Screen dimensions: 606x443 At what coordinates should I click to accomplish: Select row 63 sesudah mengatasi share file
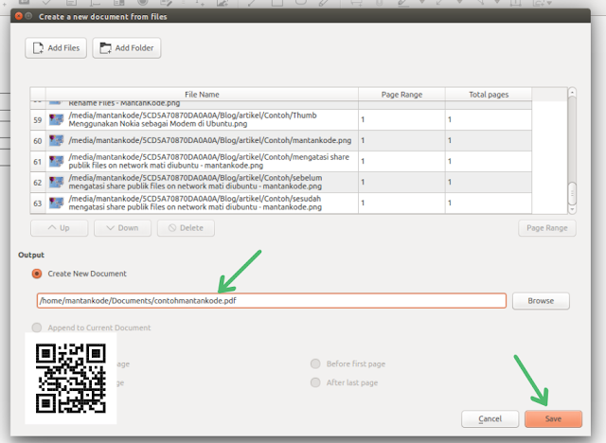click(202, 204)
